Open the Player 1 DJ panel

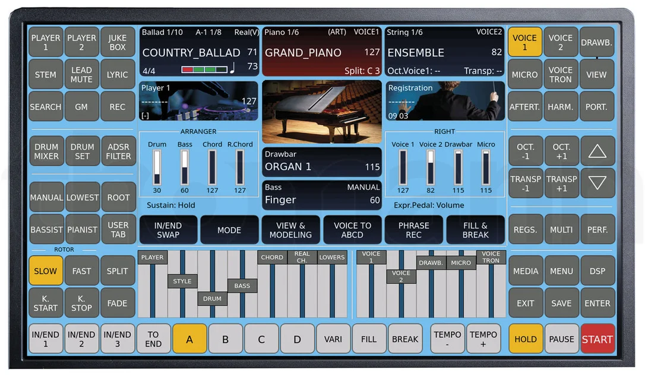[199, 101]
